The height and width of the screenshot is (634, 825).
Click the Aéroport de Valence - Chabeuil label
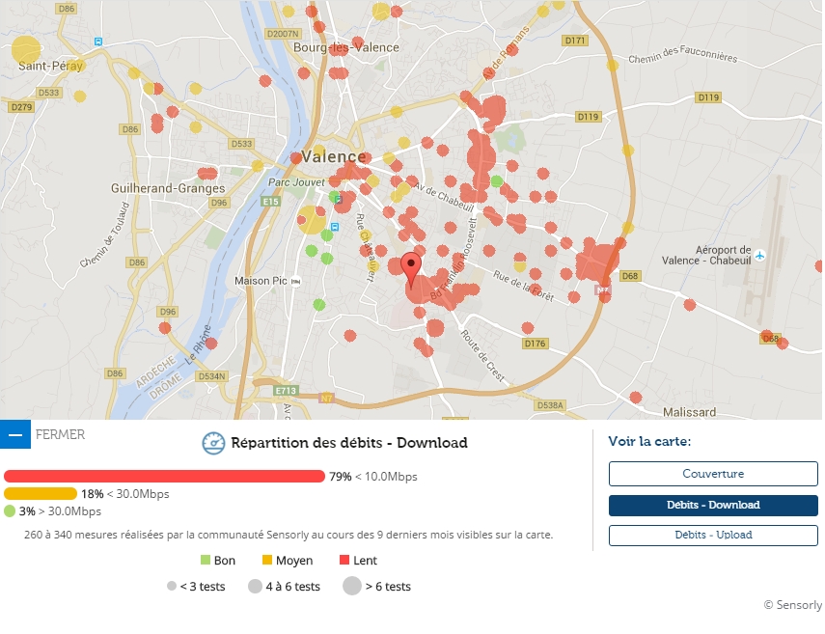[x=706, y=255]
